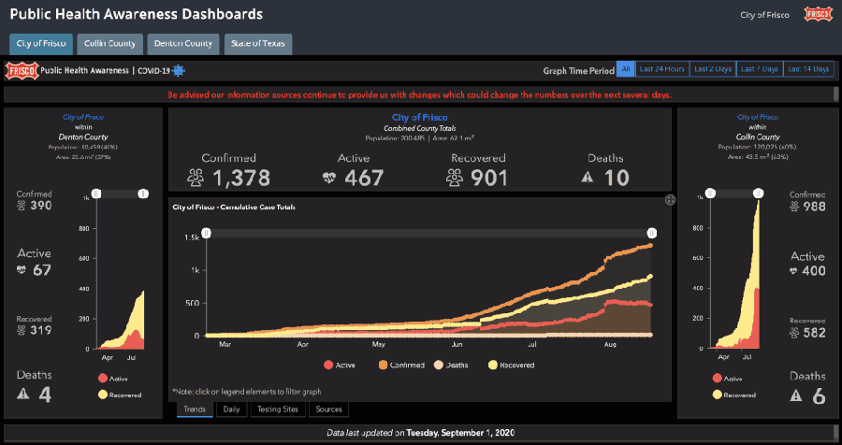Click the Deaths warning icon beside 10
This screenshot has height=445, width=842.
588,177
